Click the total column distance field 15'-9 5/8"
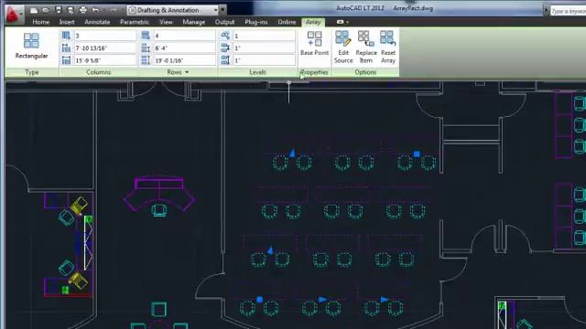This screenshot has height=329, width=586. pos(105,60)
